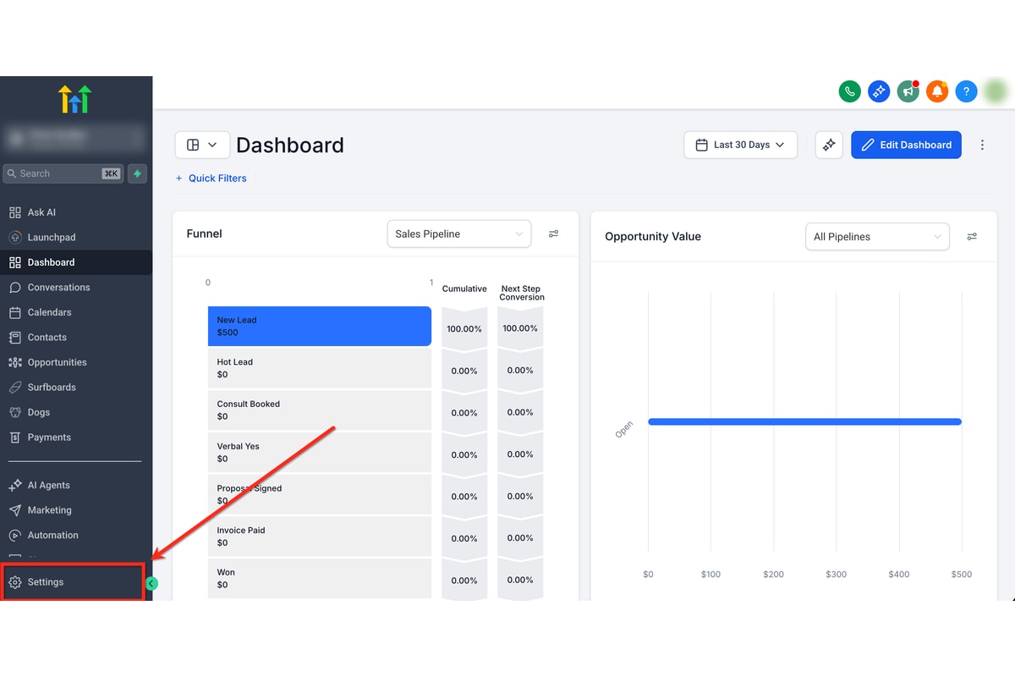Go to Launchpad in the sidebar

(76, 238)
